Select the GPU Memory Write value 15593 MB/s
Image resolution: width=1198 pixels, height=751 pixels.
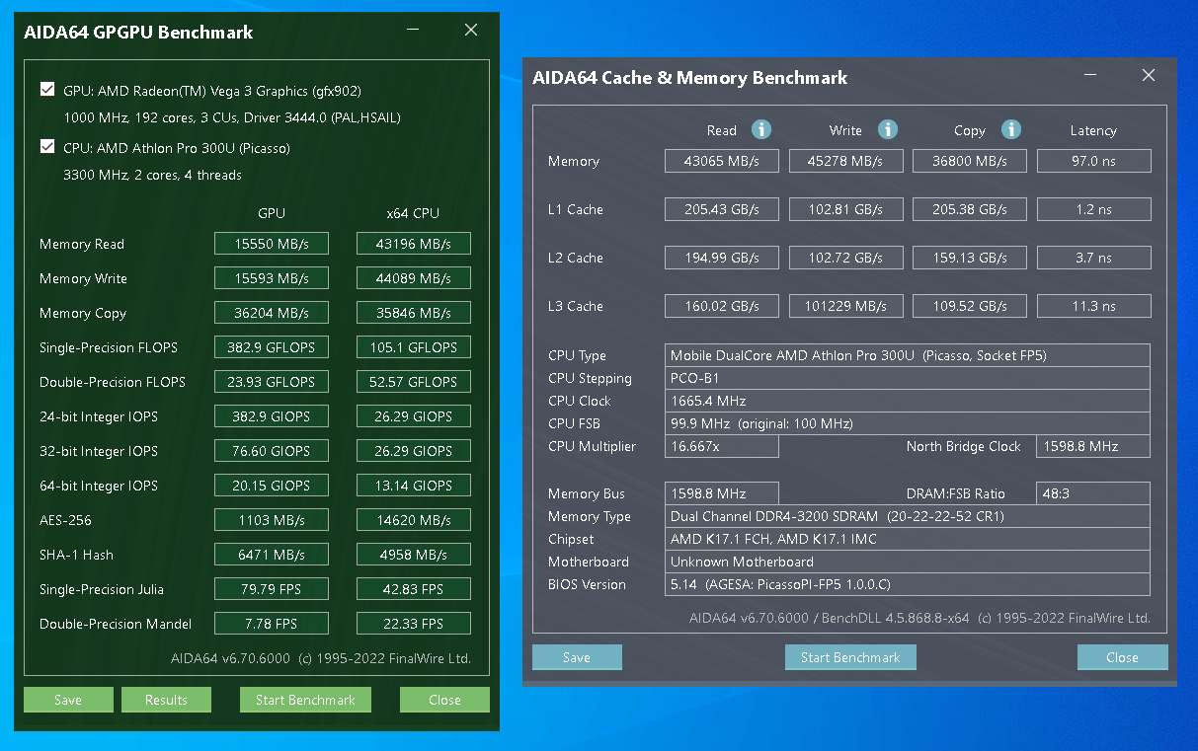click(x=272, y=278)
